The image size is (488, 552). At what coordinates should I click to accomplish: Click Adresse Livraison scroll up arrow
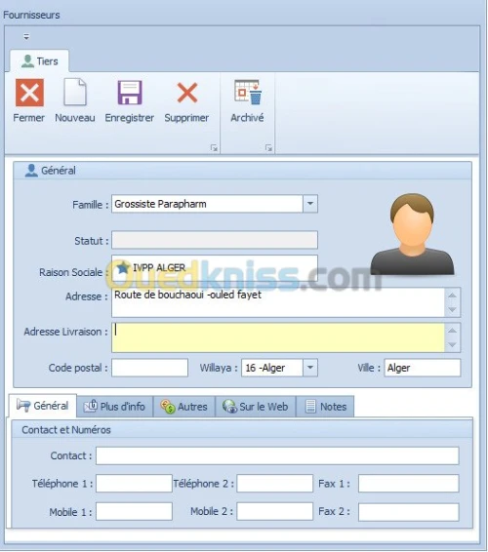click(x=453, y=331)
